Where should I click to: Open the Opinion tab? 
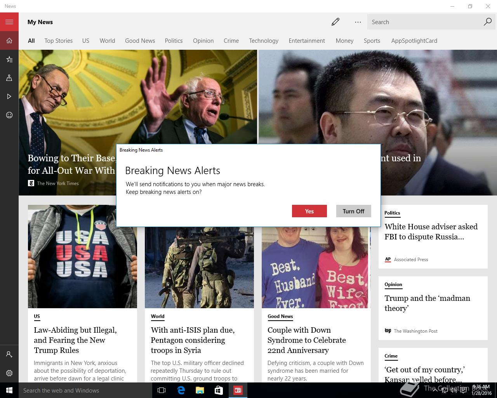coord(203,40)
